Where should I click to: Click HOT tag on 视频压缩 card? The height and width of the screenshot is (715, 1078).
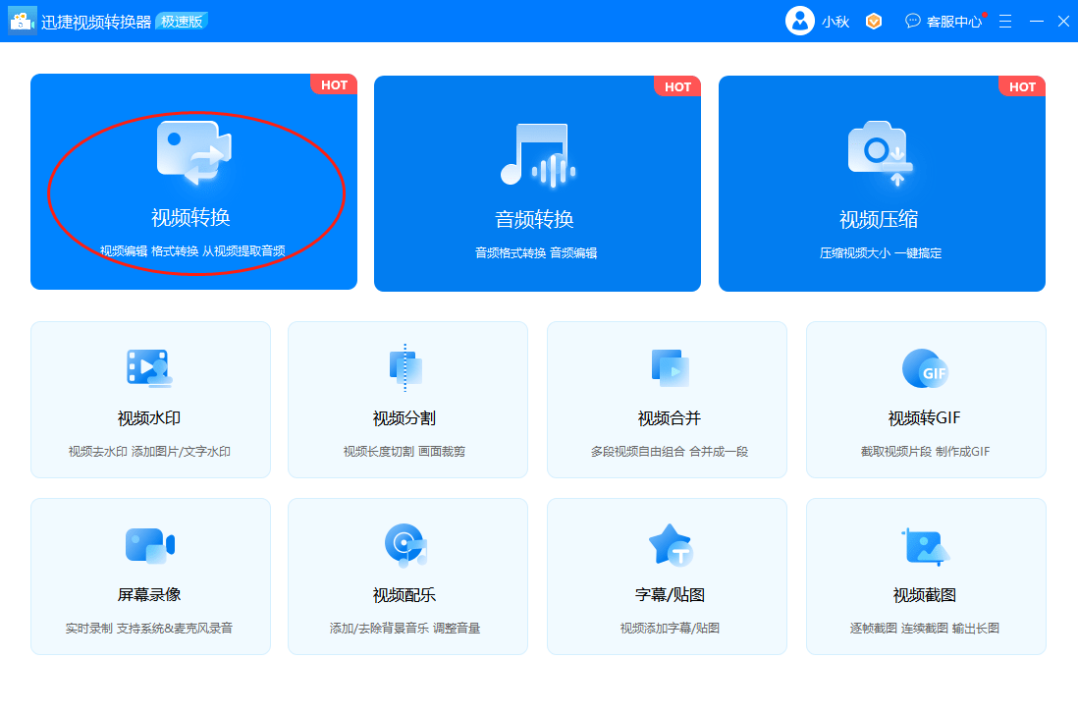(1022, 86)
